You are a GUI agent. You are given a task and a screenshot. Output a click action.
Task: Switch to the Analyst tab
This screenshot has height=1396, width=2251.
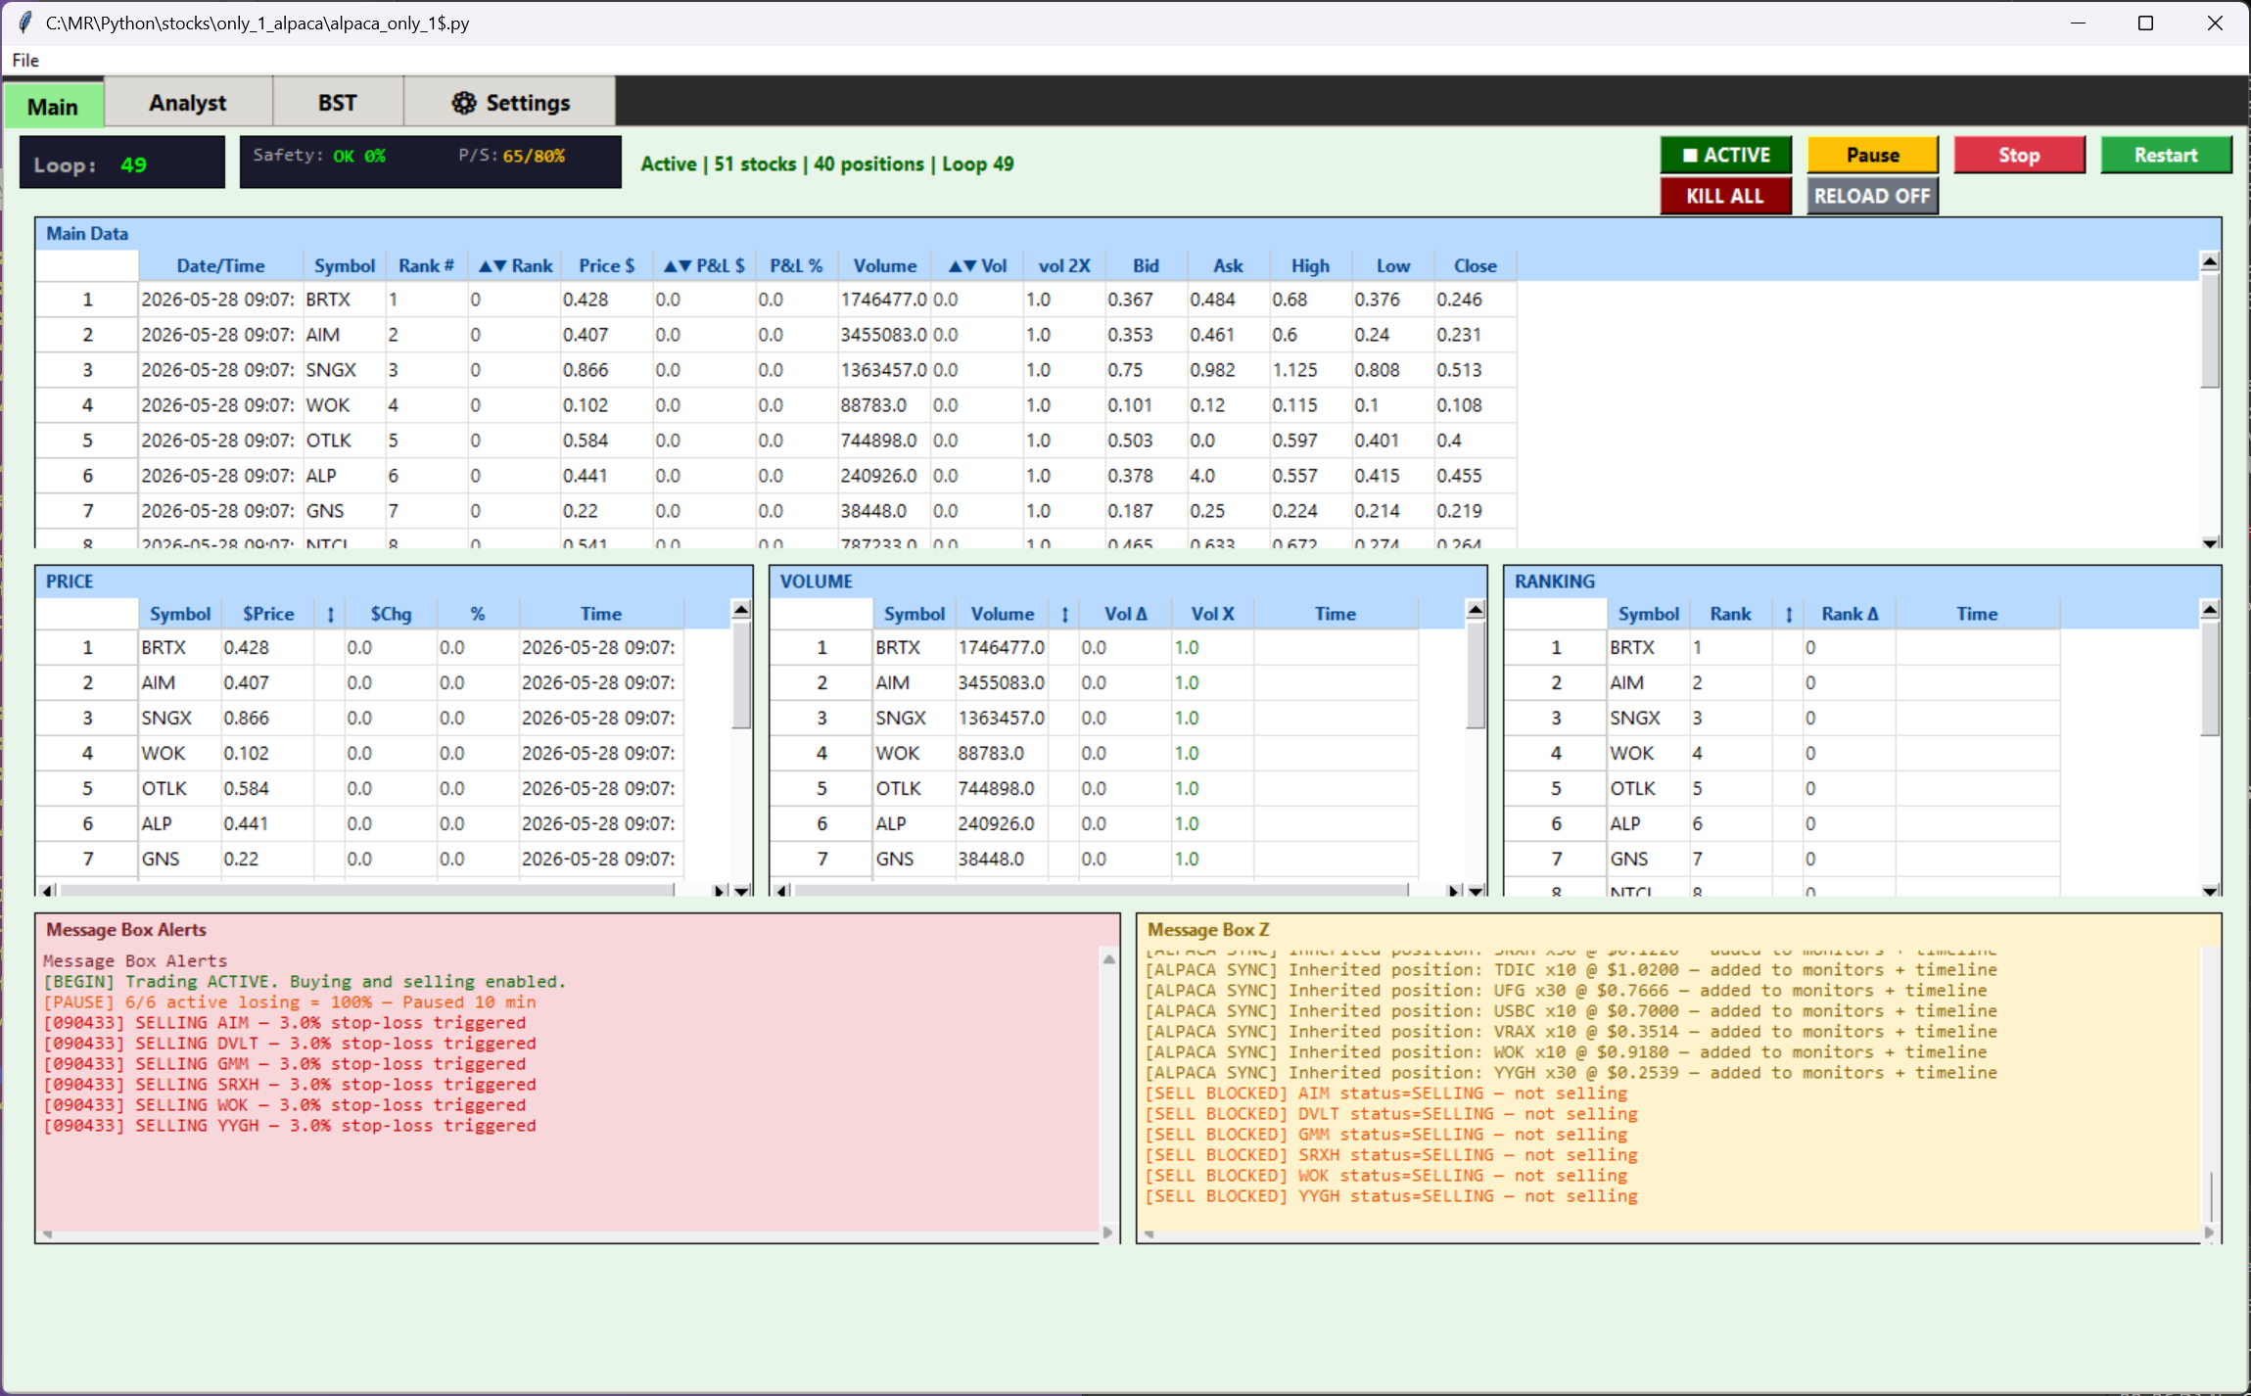click(188, 103)
